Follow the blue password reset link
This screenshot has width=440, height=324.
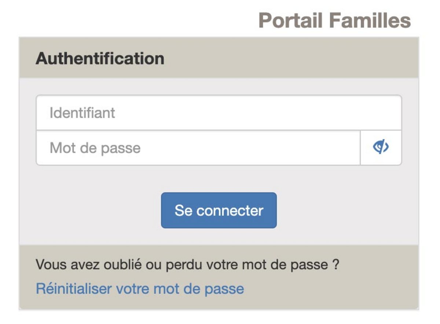tap(140, 289)
